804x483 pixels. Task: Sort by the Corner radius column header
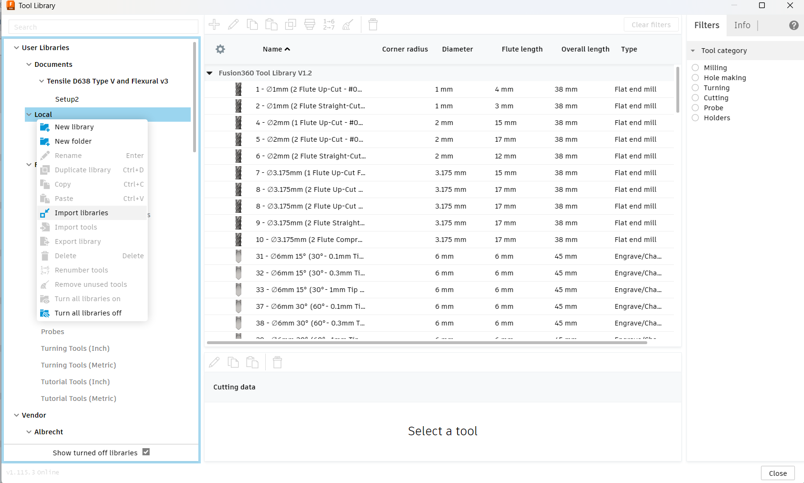click(405, 49)
